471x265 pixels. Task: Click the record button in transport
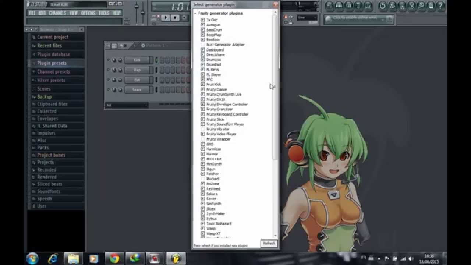pos(184,17)
